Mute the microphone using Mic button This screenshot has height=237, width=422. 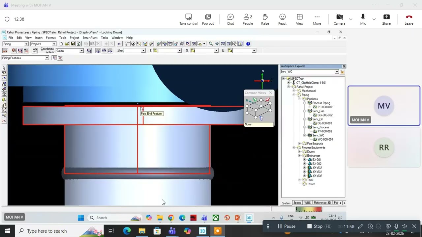coord(363,19)
